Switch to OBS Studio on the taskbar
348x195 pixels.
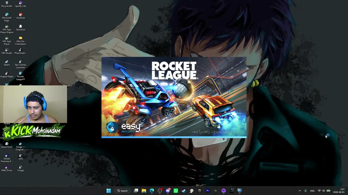point(160,191)
